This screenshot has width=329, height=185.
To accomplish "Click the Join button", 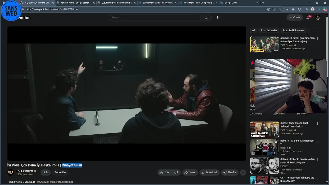I will coord(45,172).
